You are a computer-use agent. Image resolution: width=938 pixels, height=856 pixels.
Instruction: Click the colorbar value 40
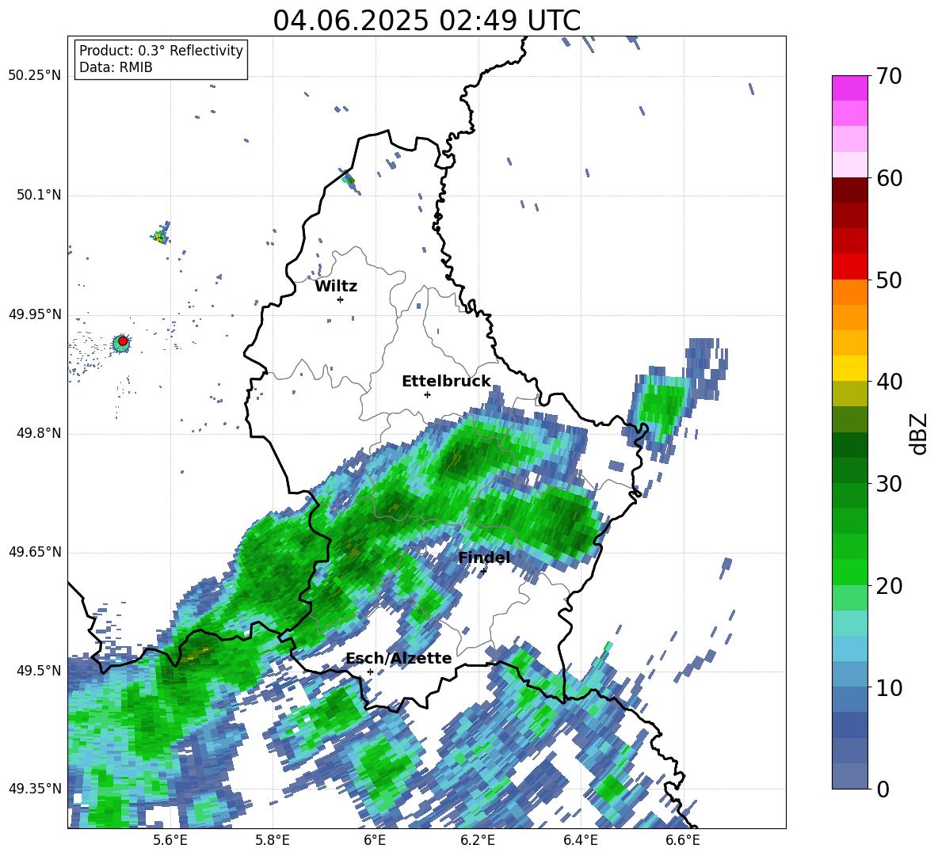(889, 382)
